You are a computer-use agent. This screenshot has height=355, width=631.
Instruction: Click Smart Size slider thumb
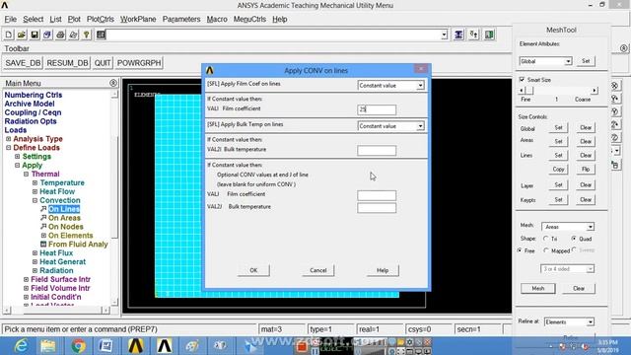pos(529,90)
